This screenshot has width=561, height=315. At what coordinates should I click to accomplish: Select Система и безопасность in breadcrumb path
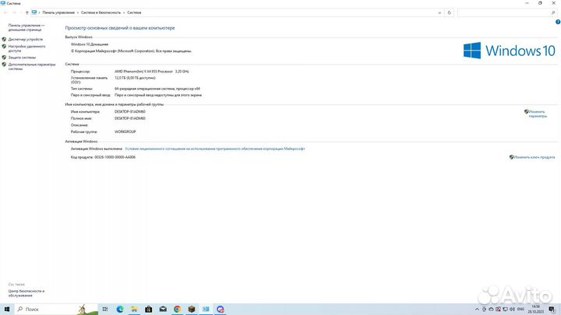pos(101,12)
